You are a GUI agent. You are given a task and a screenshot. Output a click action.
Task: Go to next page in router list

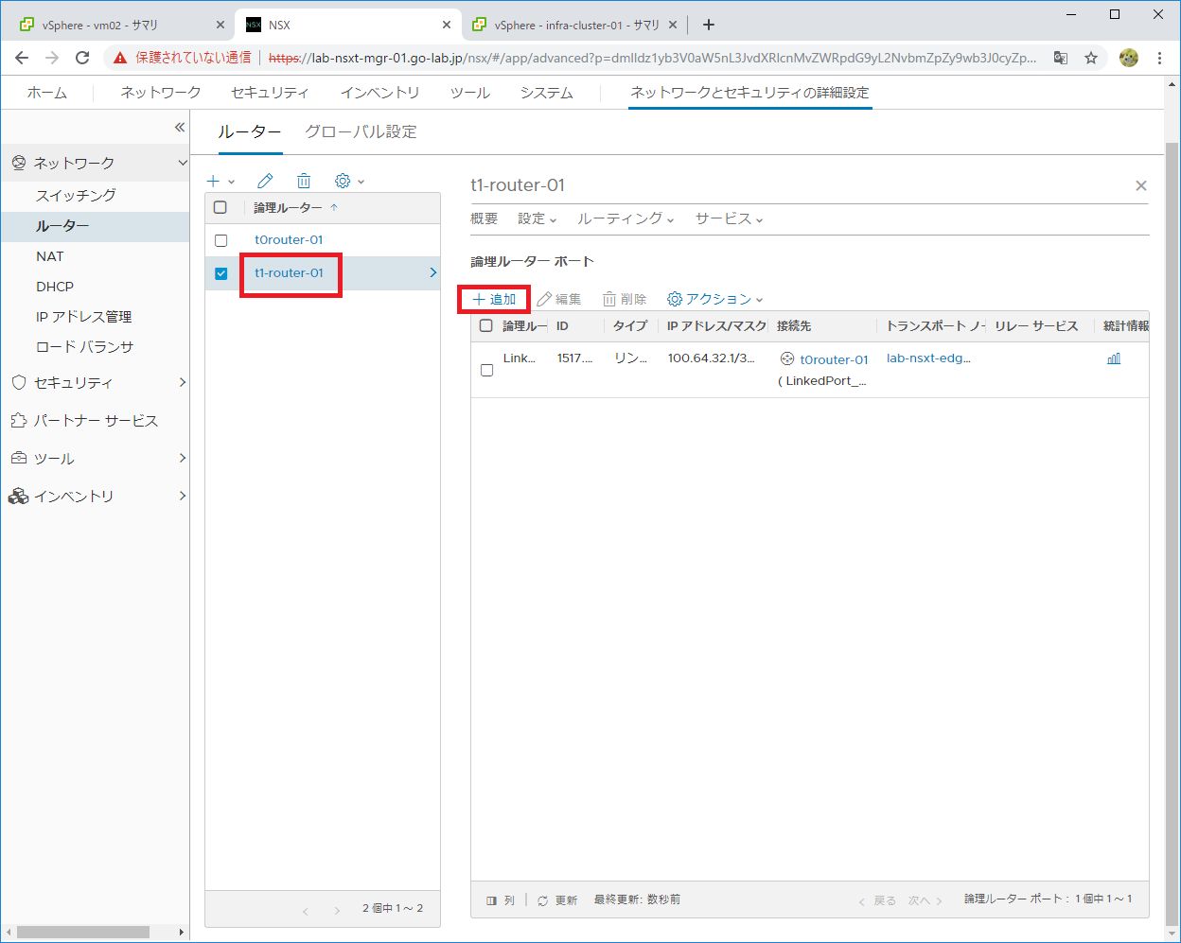point(337,912)
